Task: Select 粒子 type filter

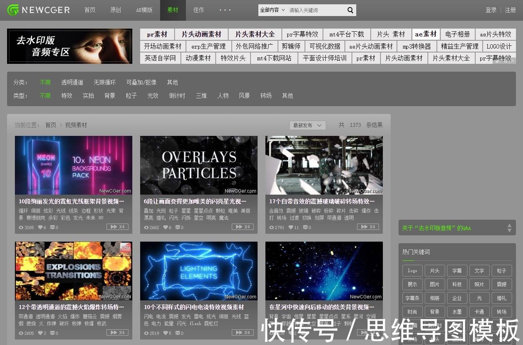Action: pyautogui.click(x=131, y=96)
